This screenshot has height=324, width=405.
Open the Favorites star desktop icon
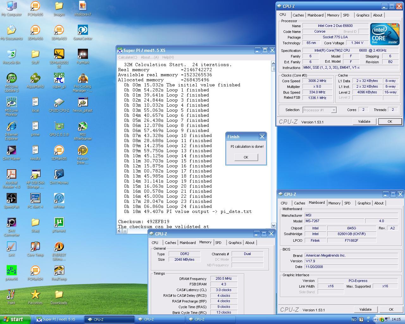coord(35,297)
